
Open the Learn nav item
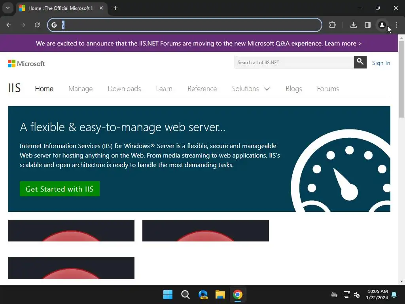164,89
